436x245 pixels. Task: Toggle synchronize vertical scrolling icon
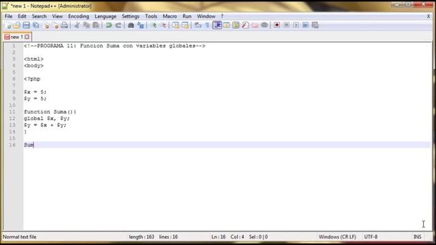[x=176, y=26]
